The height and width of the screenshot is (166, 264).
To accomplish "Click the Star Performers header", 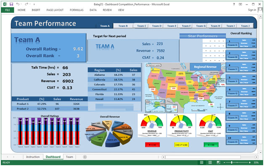I will [x=203, y=36].
